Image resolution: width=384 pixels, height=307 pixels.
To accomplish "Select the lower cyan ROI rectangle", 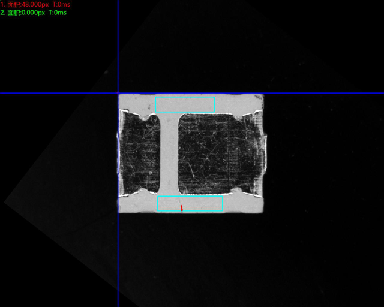I will click(x=190, y=204).
